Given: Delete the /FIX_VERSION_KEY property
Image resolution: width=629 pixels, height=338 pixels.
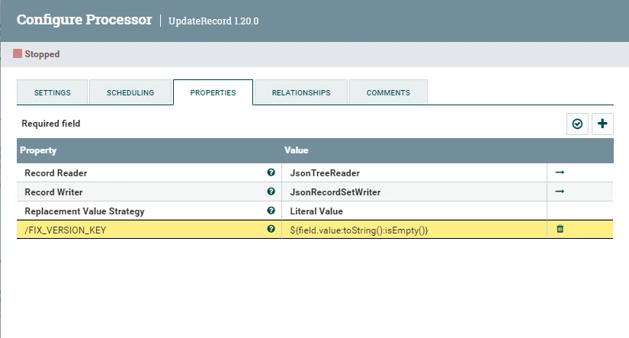Looking at the screenshot, I should tap(560, 229).
